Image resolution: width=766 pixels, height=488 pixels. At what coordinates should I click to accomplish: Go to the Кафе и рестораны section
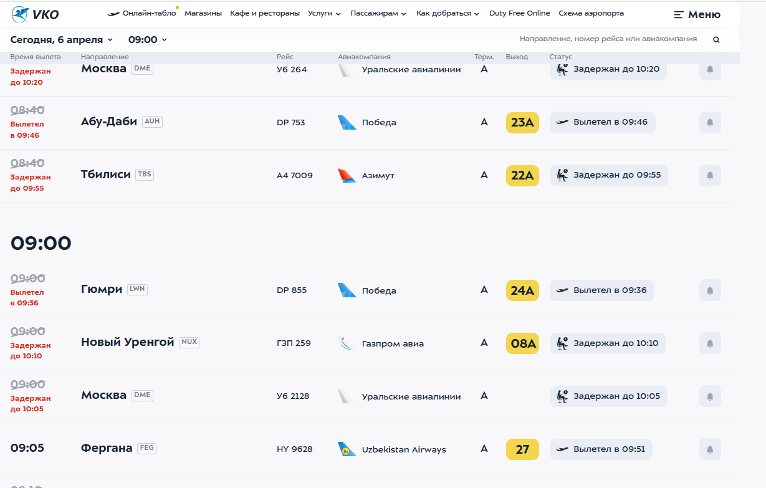tap(265, 14)
